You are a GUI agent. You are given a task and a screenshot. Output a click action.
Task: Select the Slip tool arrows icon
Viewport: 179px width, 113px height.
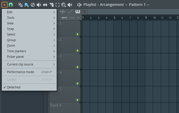point(45,5)
